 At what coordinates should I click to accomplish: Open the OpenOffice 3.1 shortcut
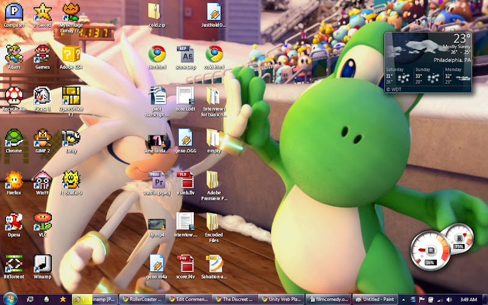click(x=71, y=98)
